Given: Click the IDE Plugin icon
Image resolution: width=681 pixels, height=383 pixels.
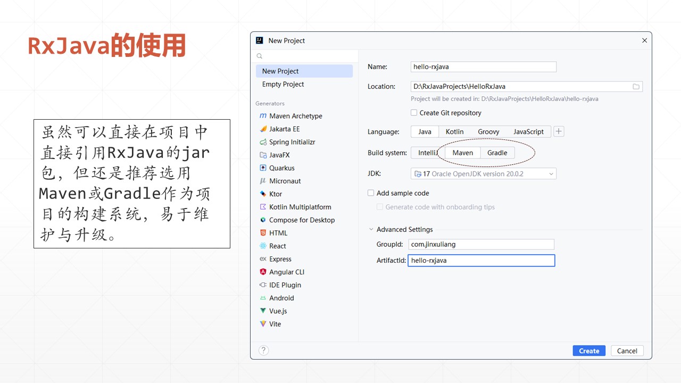Looking at the screenshot, I should 263,285.
